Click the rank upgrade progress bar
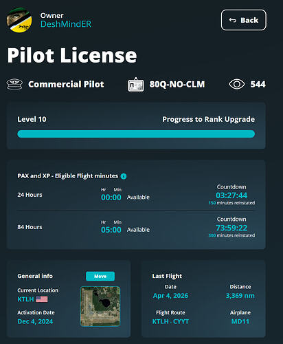Viewport: 283px width, 344px height. pos(136,134)
